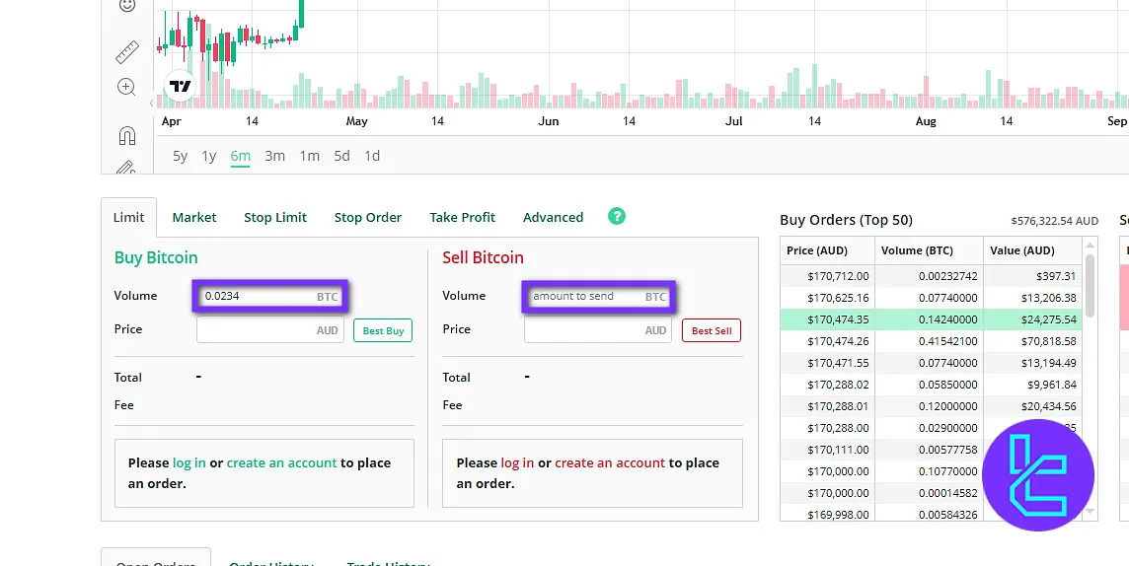
Task: Click the $576,322.54 AUD total
Action: click(1054, 221)
